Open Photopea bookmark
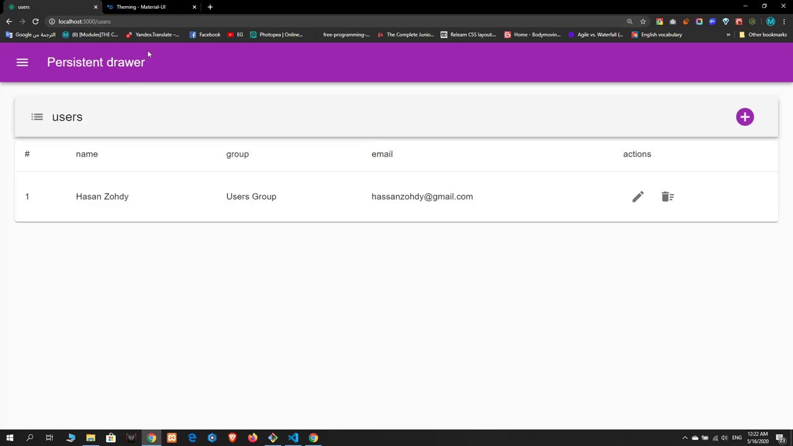The image size is (793, 446). (x=276, y=35)
